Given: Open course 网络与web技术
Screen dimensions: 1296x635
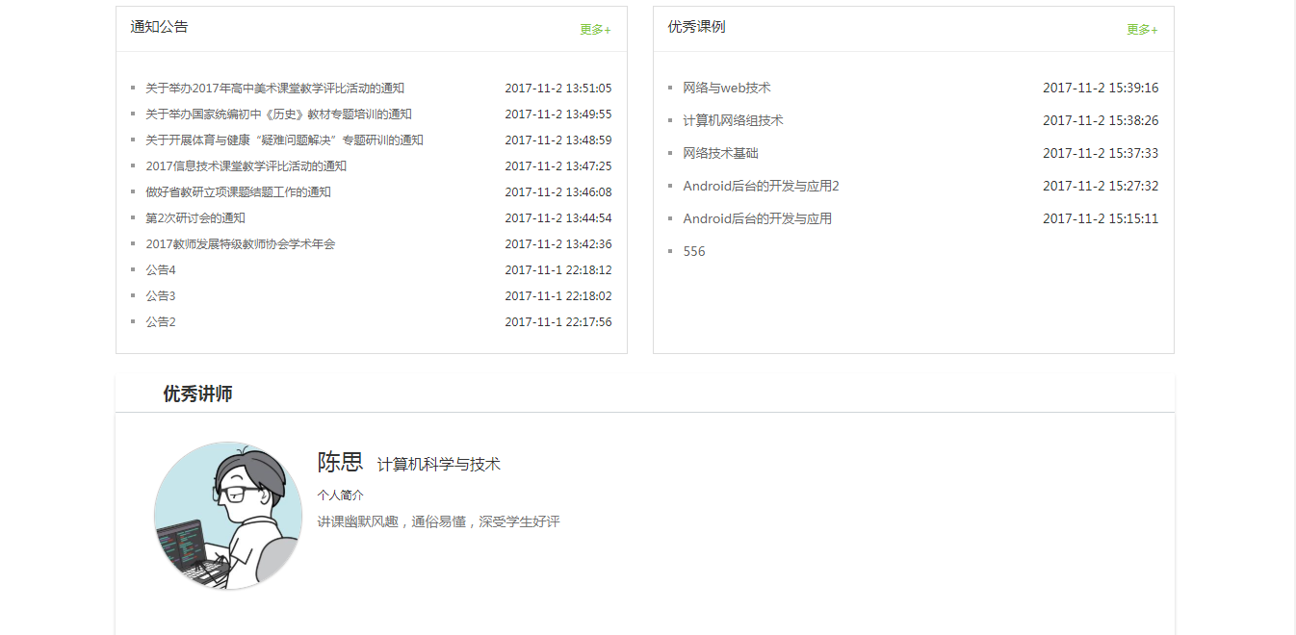Looking at the screenshot, I should 727,89.
